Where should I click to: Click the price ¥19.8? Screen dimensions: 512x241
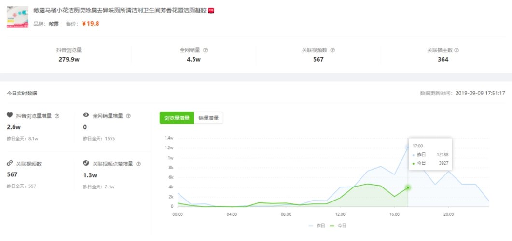[x=90, y=24]
